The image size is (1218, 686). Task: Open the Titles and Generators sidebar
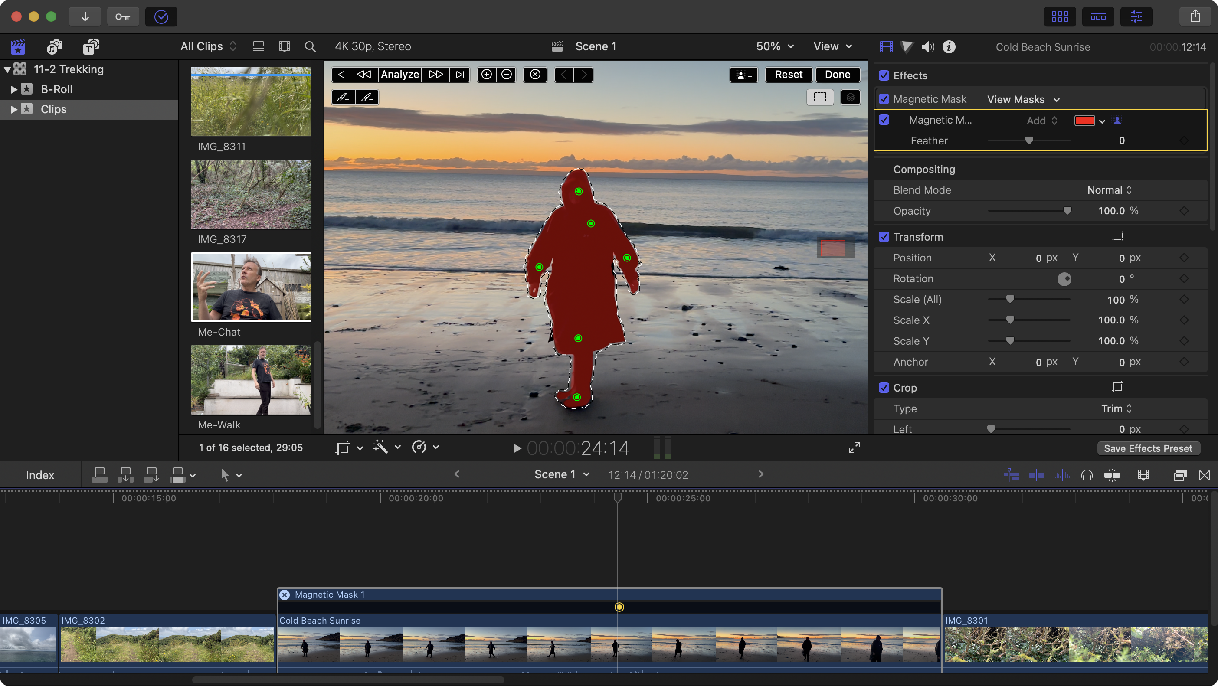click(x=91, y=47)
